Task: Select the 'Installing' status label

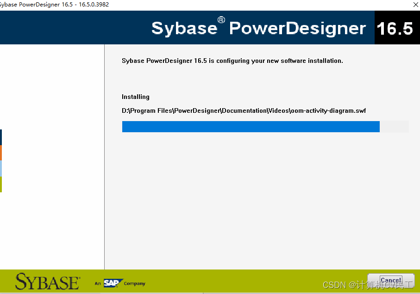Action: click(136, 97)
